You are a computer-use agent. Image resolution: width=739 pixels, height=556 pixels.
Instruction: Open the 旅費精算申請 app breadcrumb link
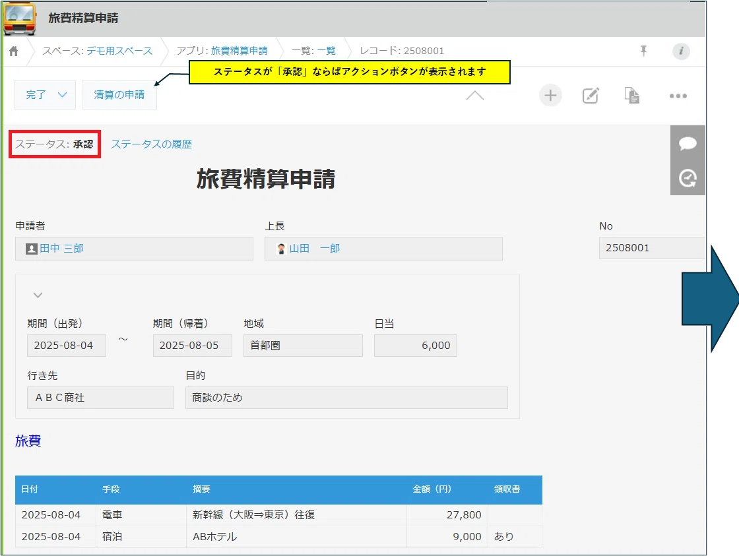(x=239, y=51)
